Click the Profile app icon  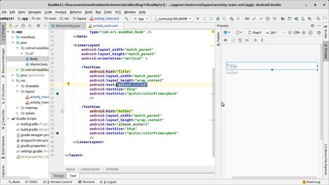[x=225, y=18]
